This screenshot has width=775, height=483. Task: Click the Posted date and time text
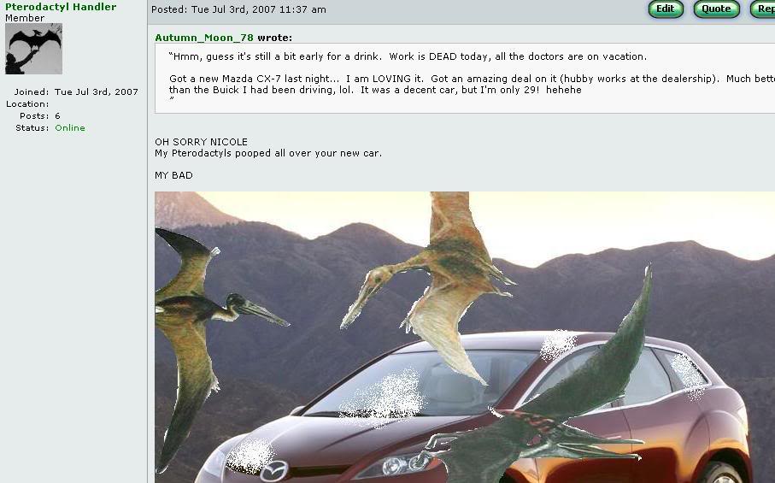[238, 9]
